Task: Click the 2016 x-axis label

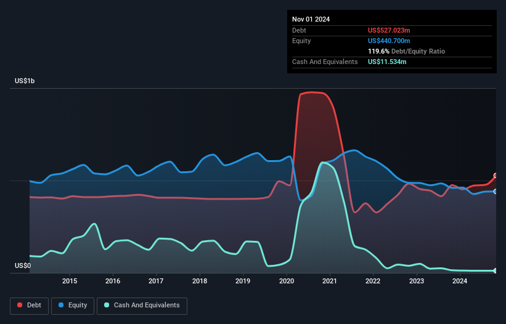Action: click(113, 281)
